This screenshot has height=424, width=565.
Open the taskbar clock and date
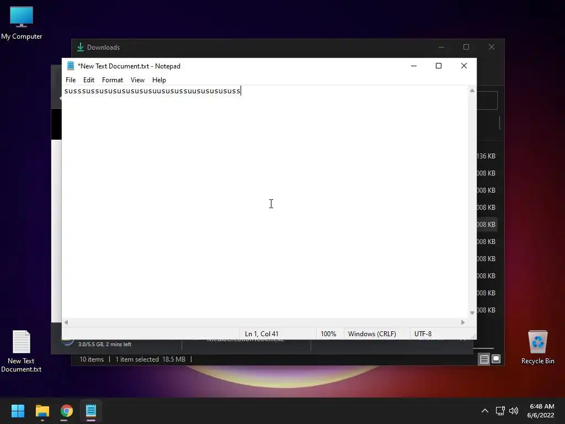tap(541, 411)
